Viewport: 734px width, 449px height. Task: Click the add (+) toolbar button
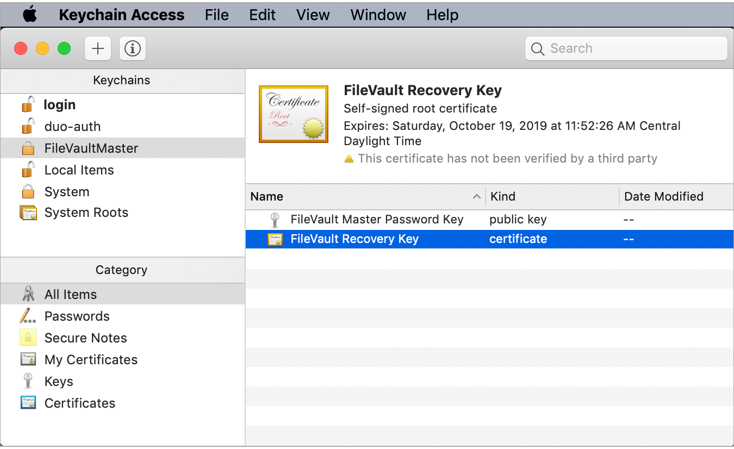pyautogui.click(x=97, y=48)
